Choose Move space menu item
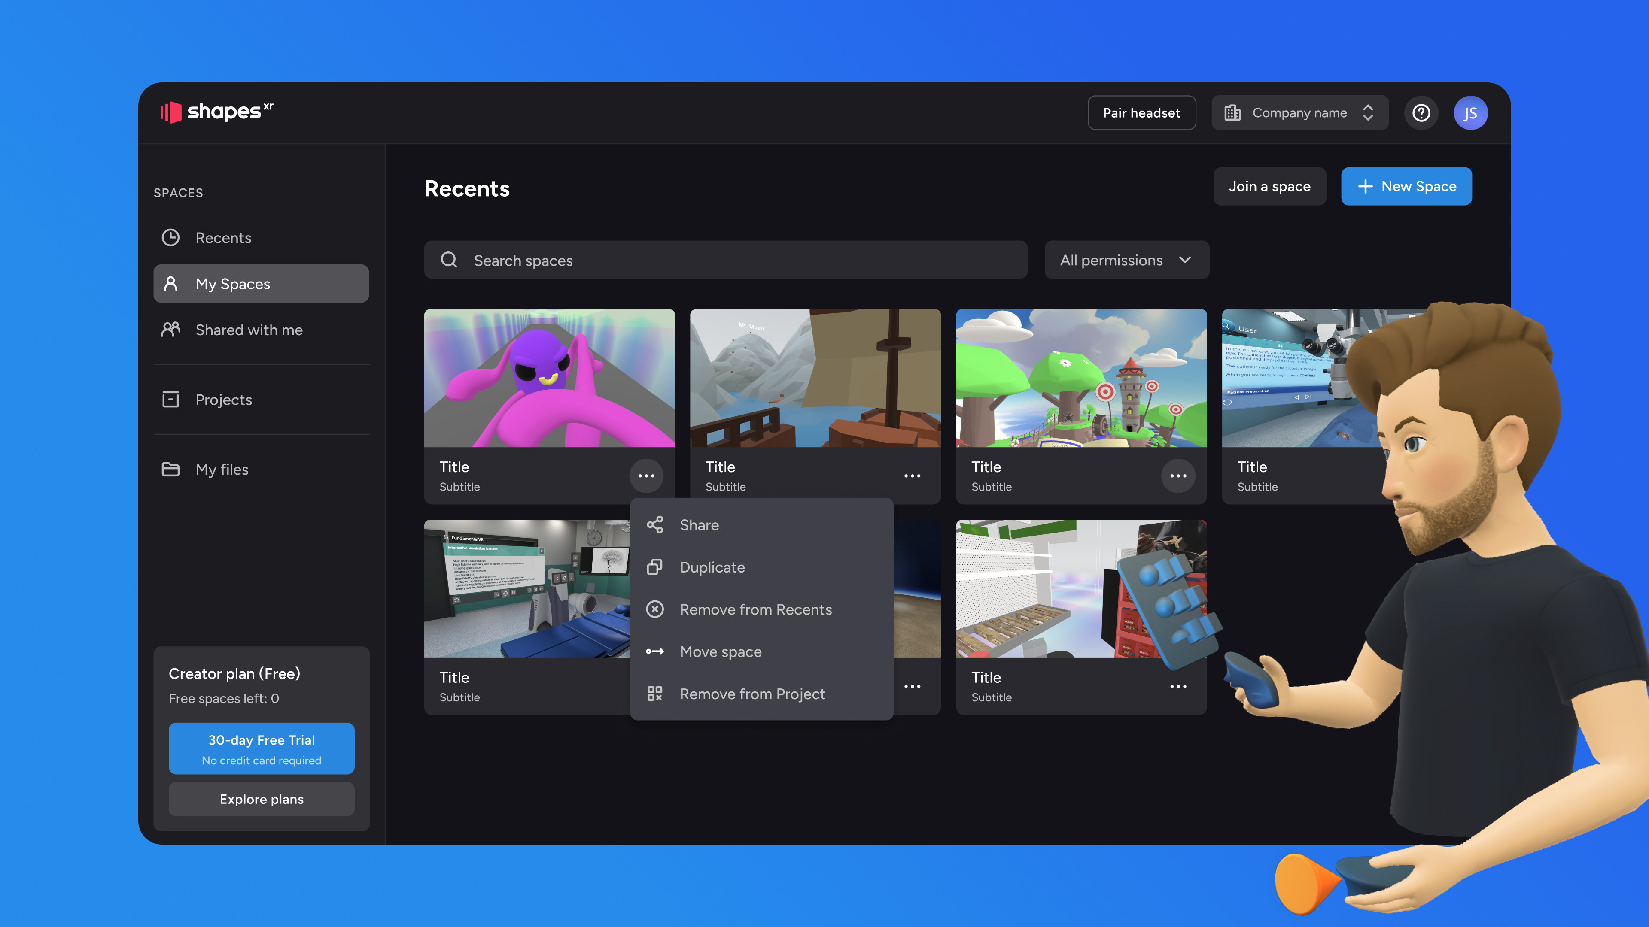The image size is (1649, 927). [x=761, y=652]
